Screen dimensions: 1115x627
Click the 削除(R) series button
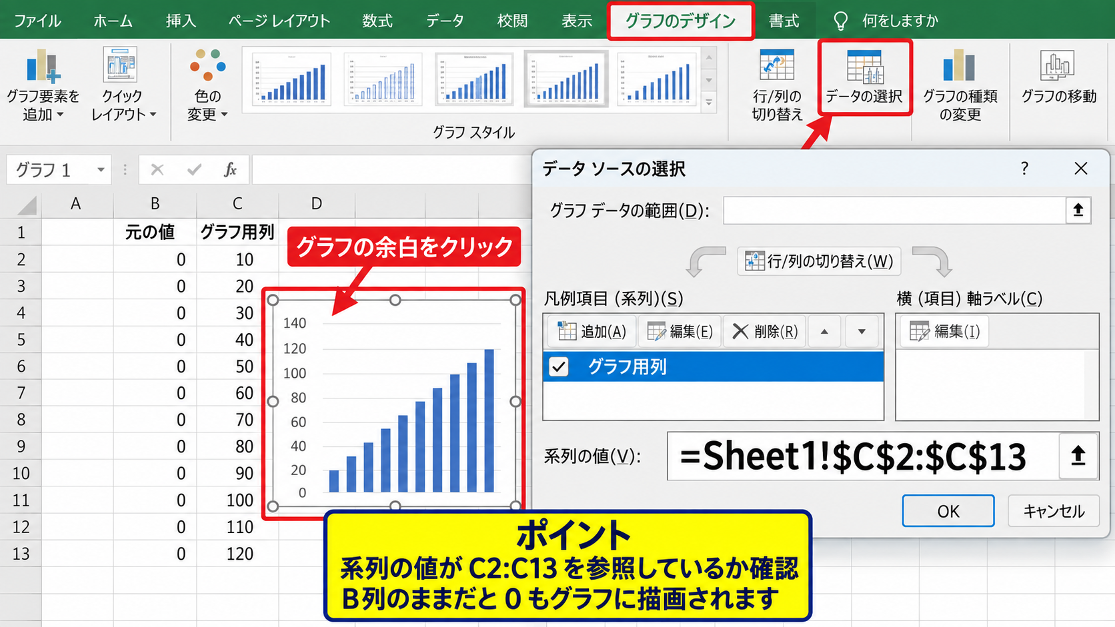[765, 331]
